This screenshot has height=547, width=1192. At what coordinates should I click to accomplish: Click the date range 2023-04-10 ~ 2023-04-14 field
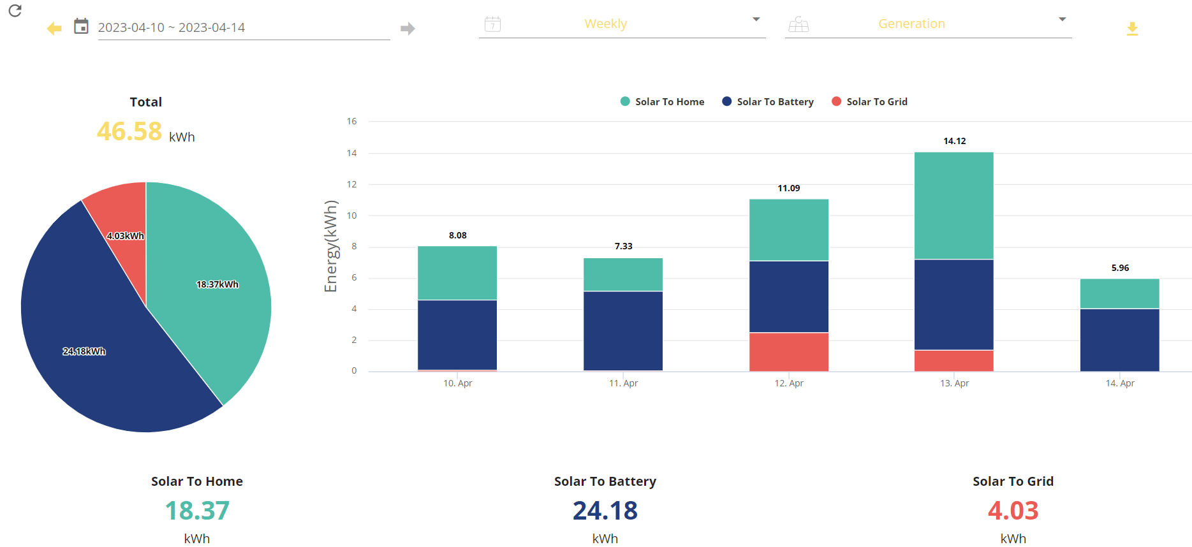(244, 27)
